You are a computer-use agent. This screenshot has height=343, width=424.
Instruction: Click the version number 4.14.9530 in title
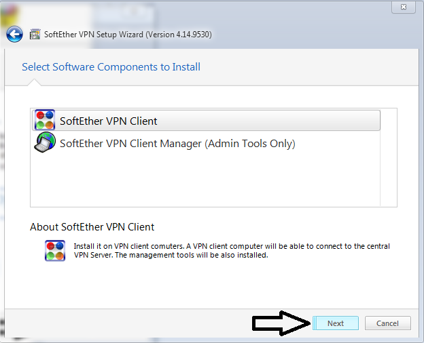[x=193, y=35]
